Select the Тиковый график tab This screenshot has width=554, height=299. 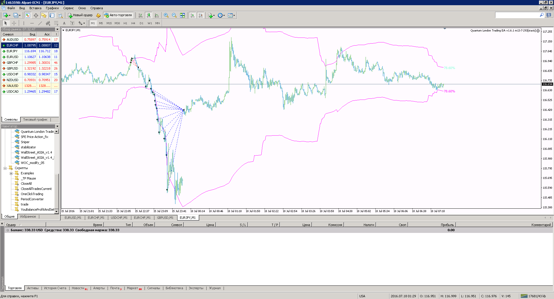(x=35, y=119)
